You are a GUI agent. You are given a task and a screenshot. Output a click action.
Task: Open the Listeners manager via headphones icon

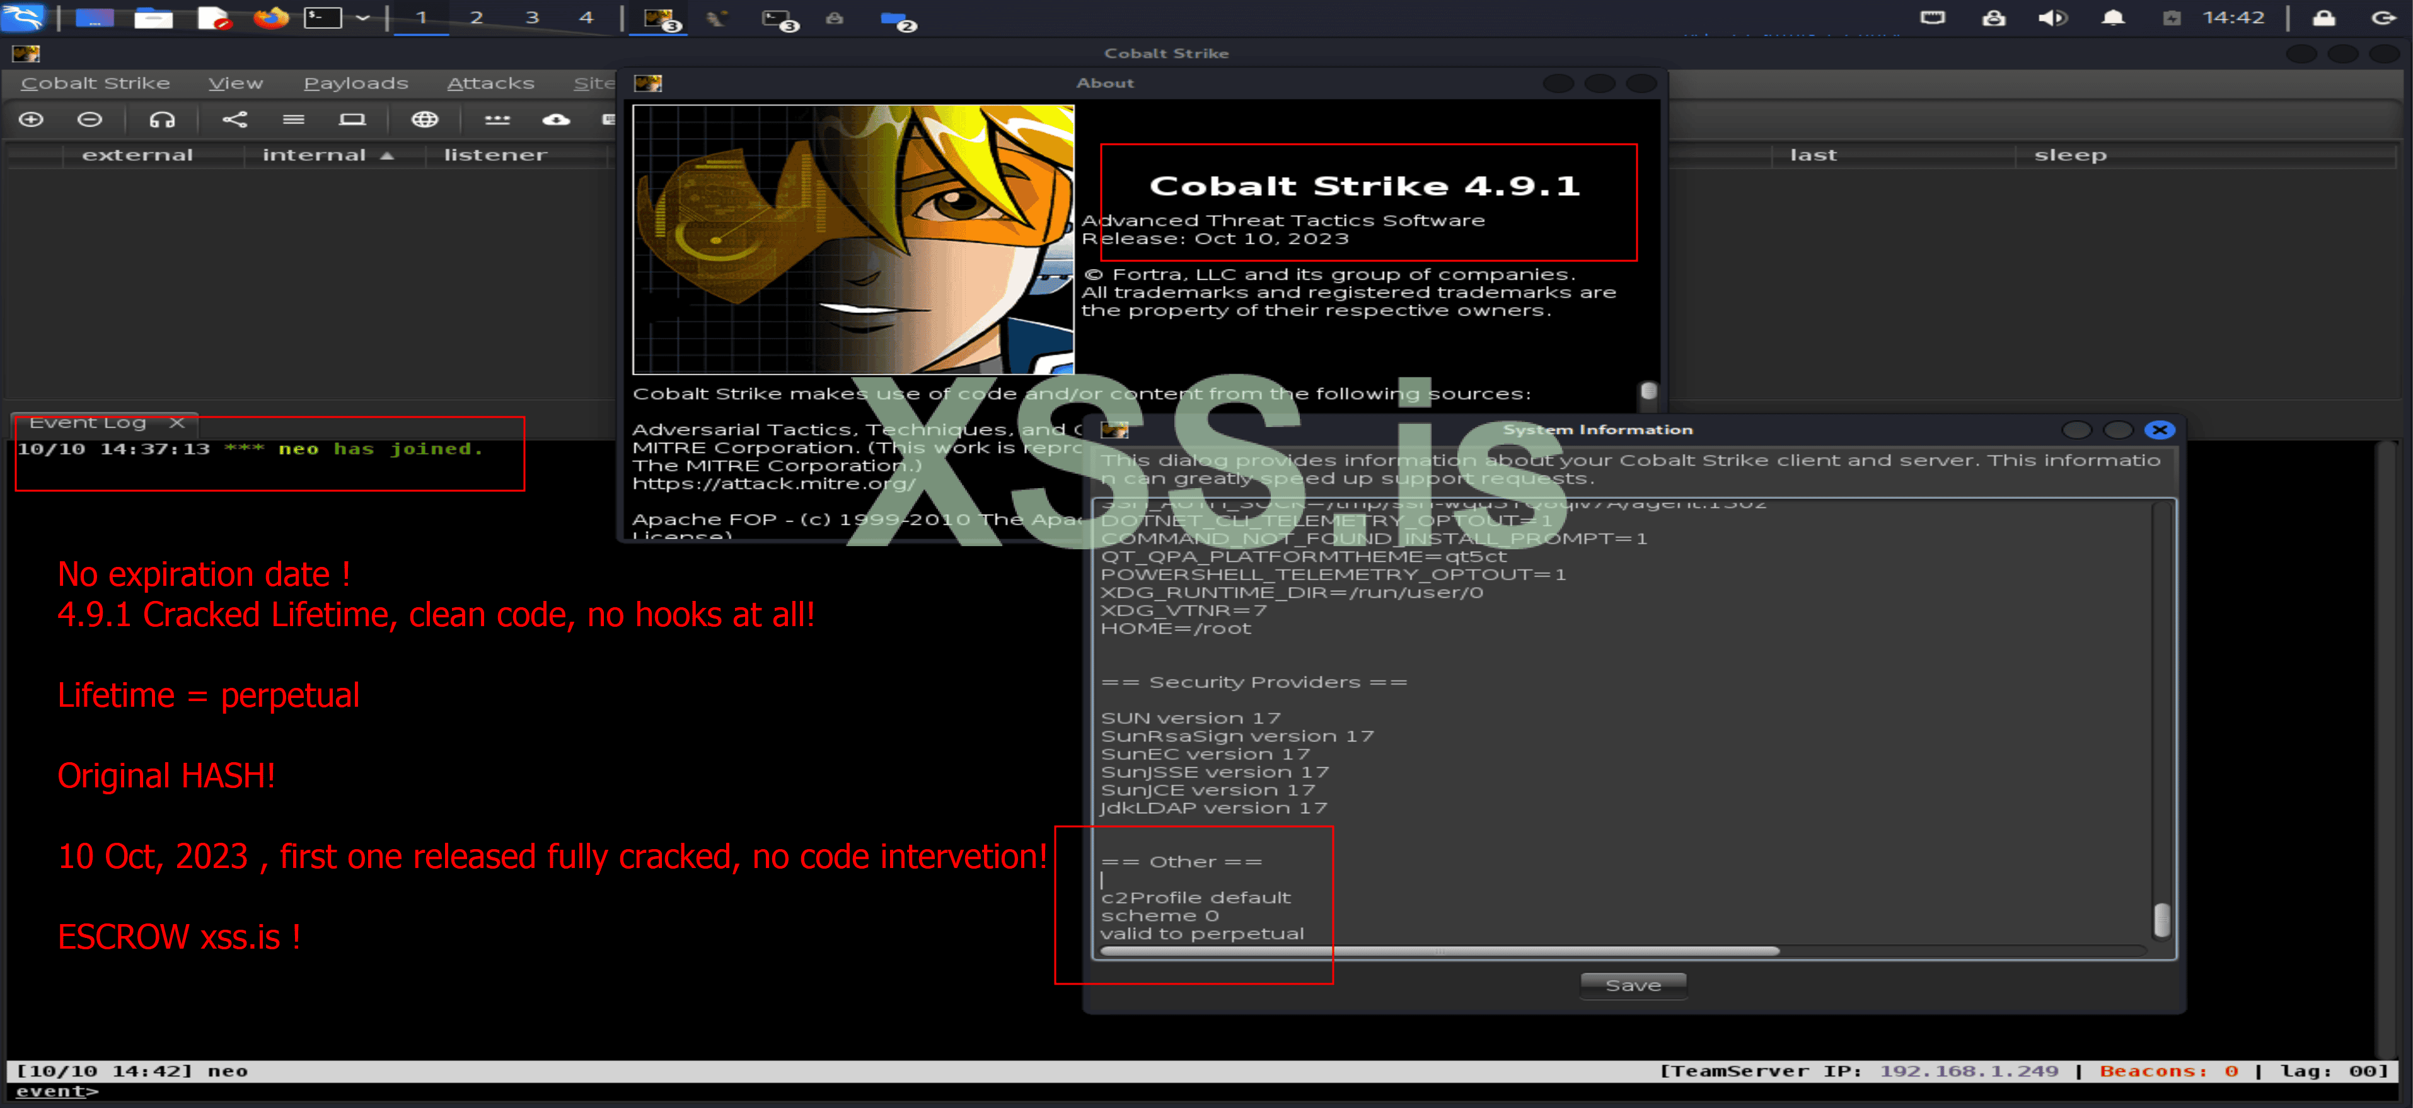pos(163,120)
